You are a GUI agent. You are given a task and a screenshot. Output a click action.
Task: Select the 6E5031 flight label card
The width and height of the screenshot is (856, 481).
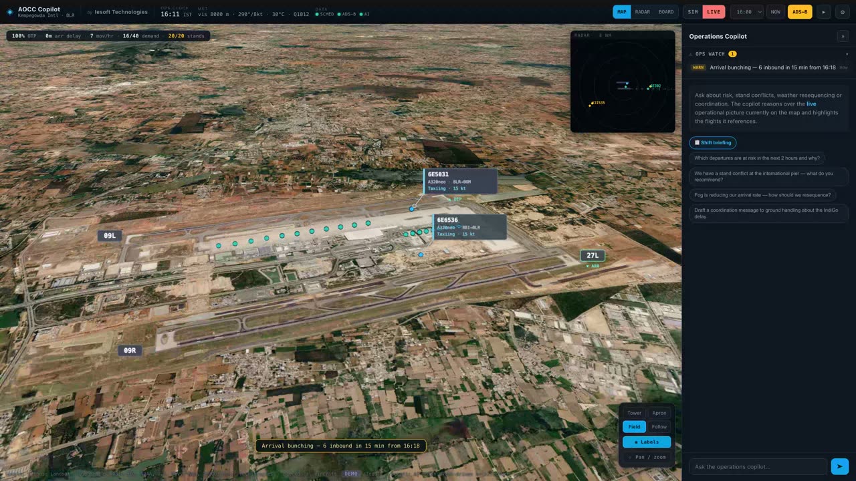click(461, 181)
